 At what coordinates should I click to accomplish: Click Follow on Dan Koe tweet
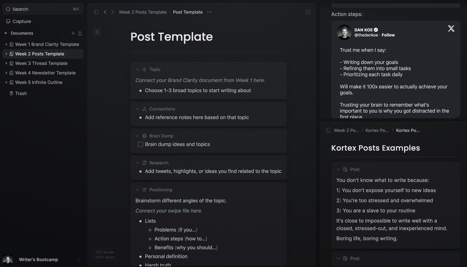pyautogui.click(x=388, y=35)
